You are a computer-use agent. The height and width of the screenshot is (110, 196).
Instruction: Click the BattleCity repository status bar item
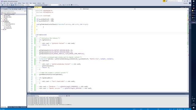point(180,109)
